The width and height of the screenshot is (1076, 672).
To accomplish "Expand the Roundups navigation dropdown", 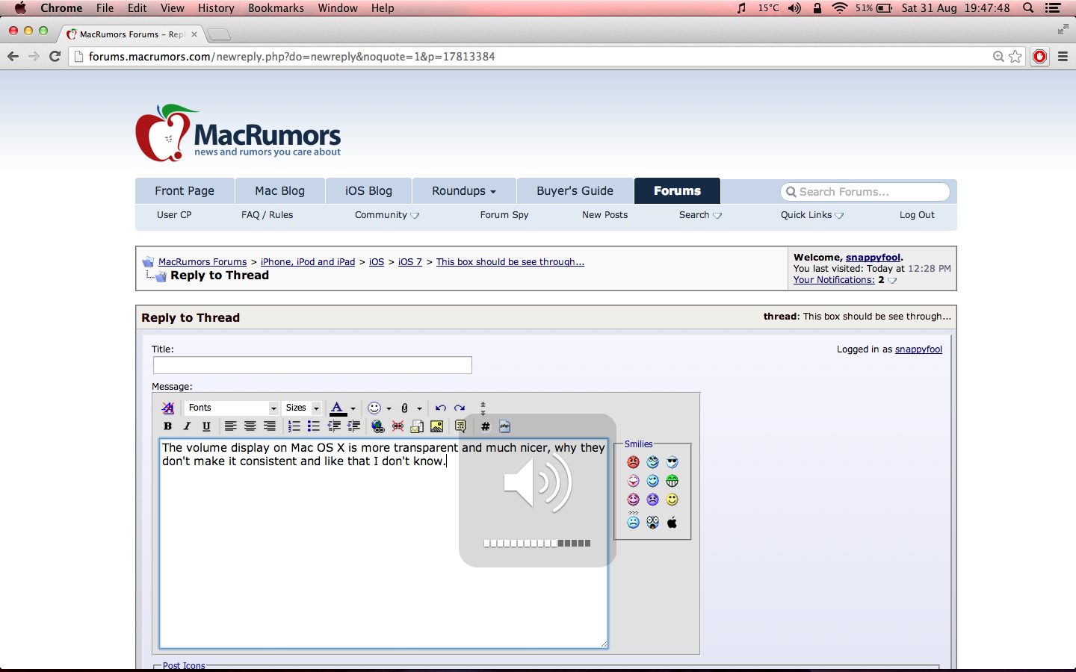I will tap(463, 190).
